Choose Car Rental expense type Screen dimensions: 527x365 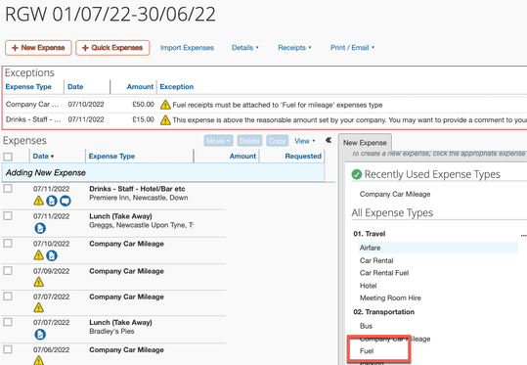376,260
